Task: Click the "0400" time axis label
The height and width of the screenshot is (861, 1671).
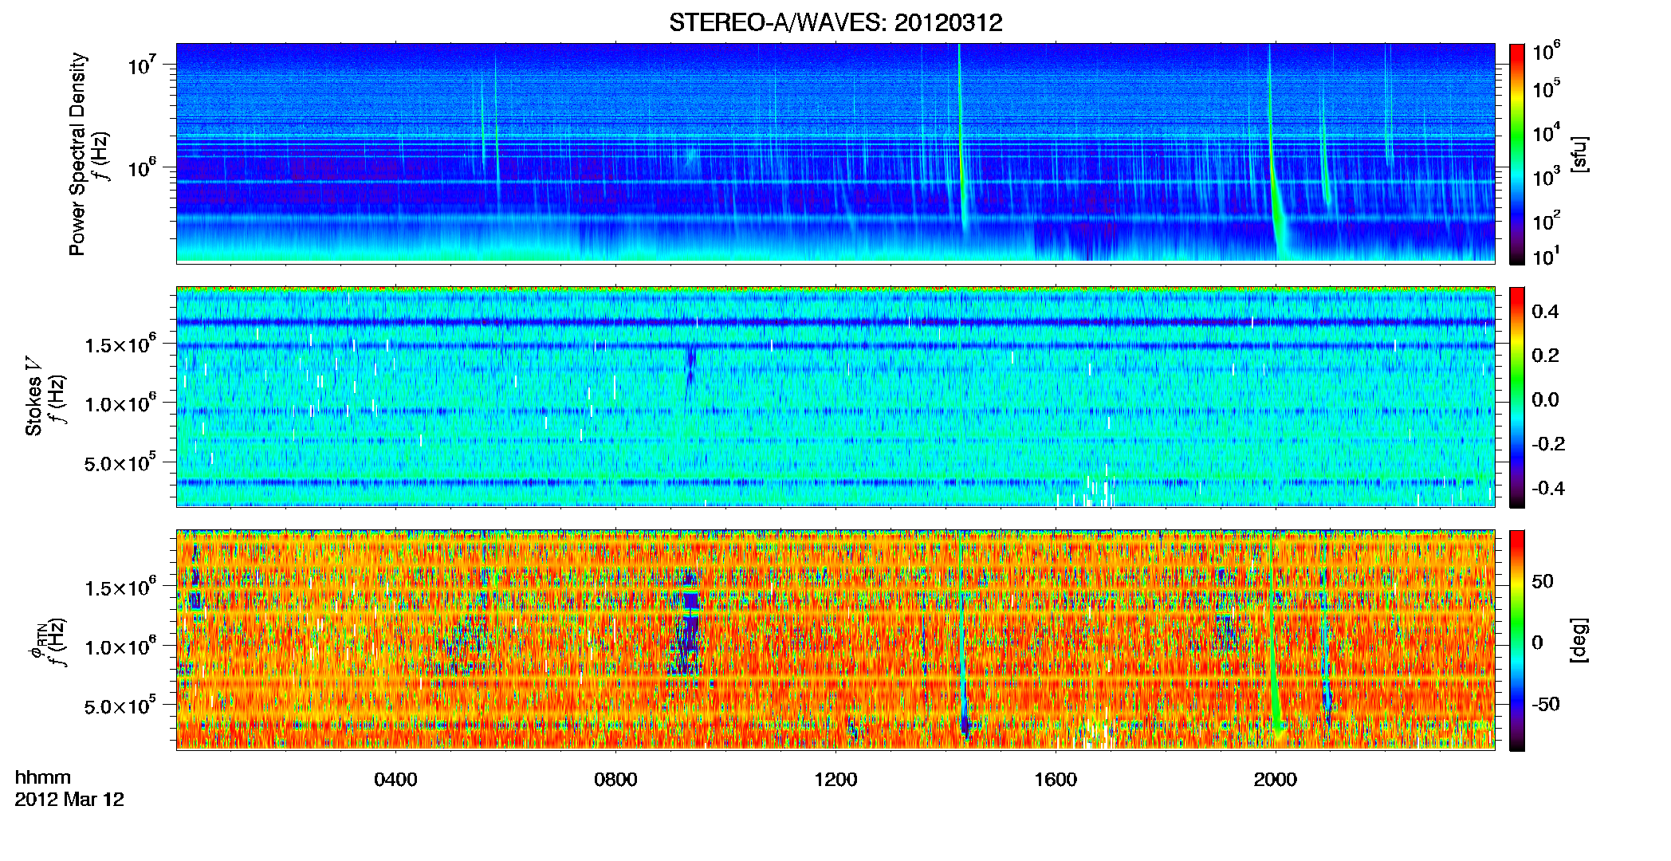Action: point(395,779)
